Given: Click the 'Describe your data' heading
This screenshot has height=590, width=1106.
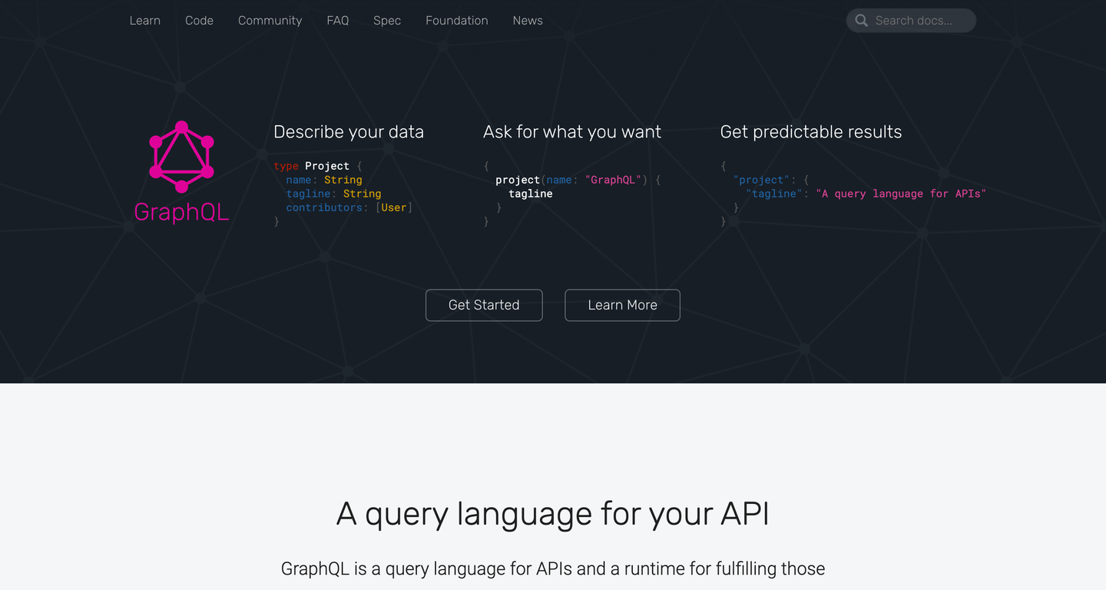Looking at the screenshot, I should point(349,132).
